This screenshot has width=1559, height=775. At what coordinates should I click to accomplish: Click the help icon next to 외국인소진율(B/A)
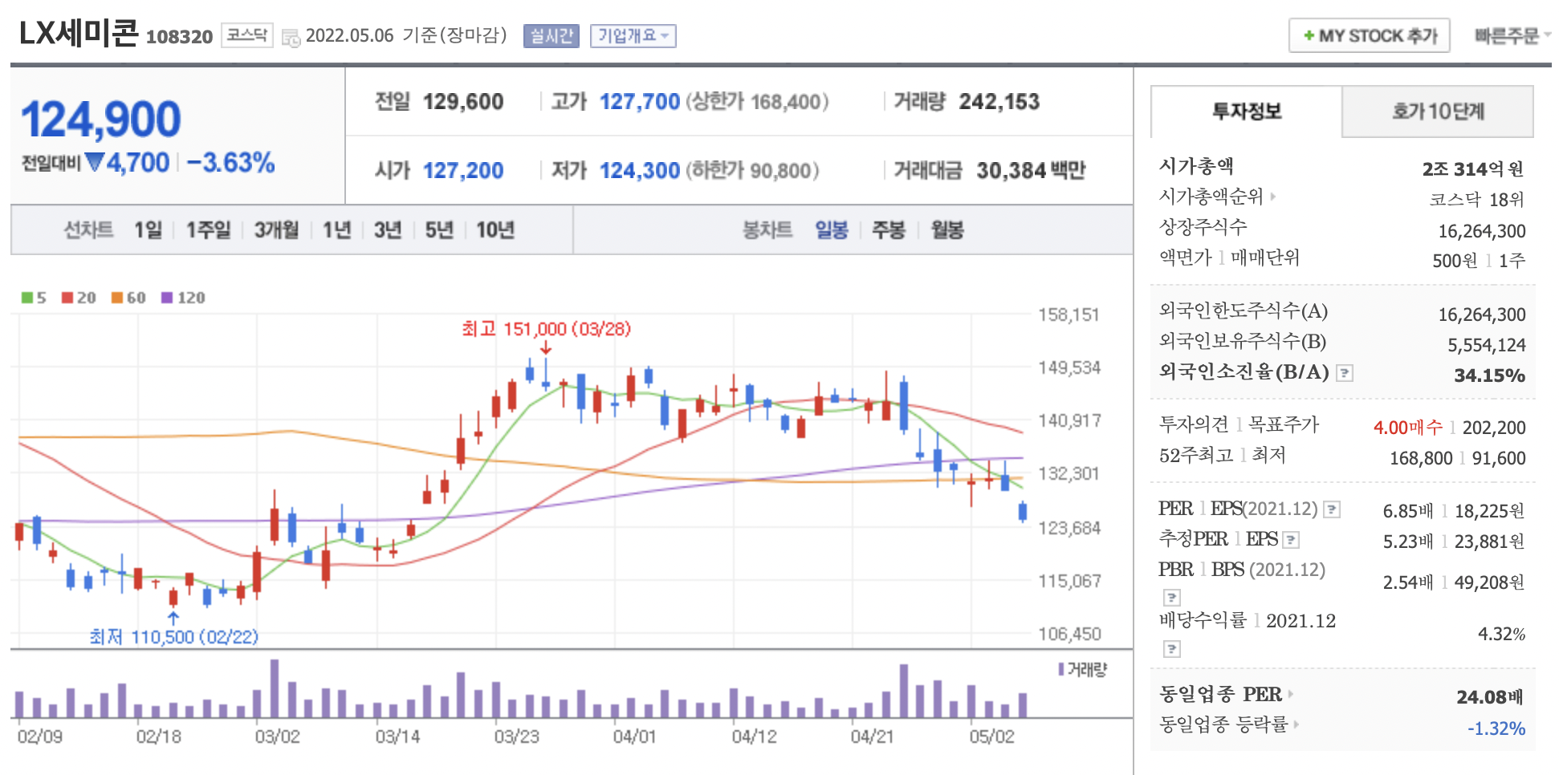1345,373
